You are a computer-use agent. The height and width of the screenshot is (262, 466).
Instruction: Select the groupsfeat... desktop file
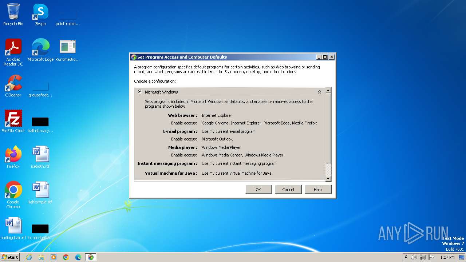click(x=40, y=88)
